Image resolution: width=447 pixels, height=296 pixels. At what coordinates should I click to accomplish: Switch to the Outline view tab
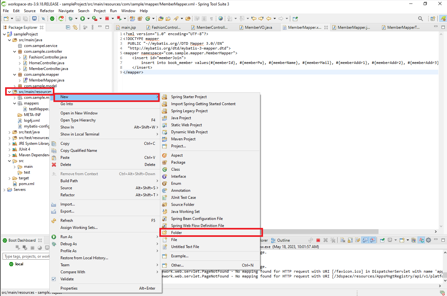click(281, 240)
